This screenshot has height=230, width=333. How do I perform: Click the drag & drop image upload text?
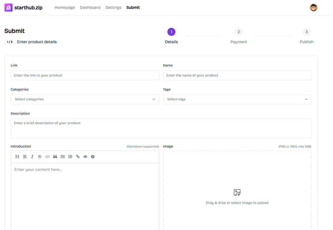237,203
